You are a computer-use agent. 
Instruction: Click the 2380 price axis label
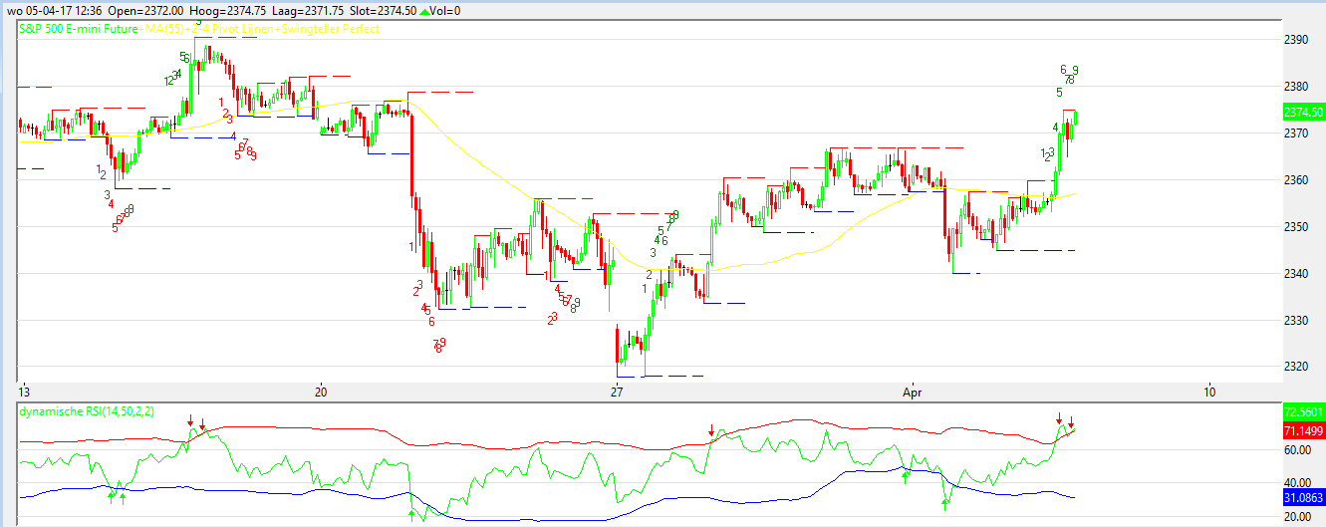pos(1296,87)
